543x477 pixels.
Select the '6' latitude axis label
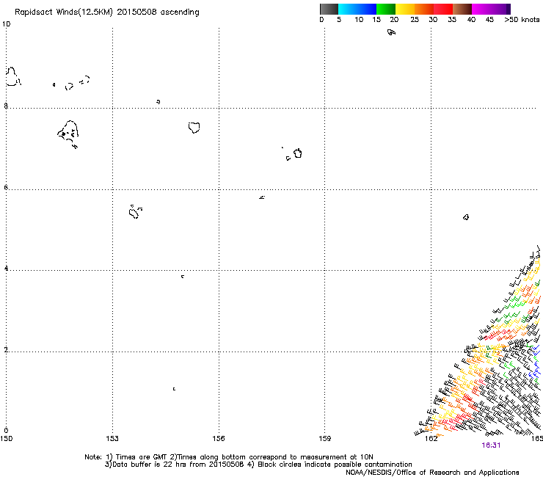tap(6, 187)
